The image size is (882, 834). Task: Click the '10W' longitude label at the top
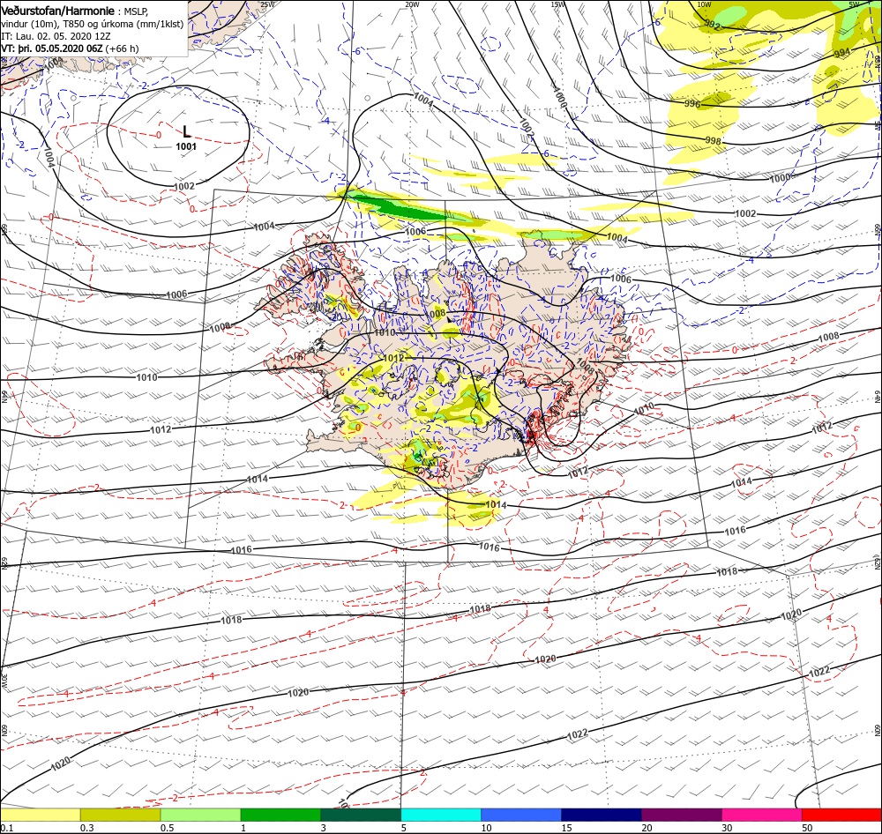[704, 4]
